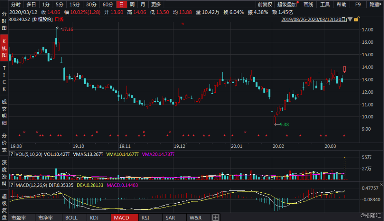Click the 20.02 date axis label
This screenshot has height=221, width=384.
point(278,146)
